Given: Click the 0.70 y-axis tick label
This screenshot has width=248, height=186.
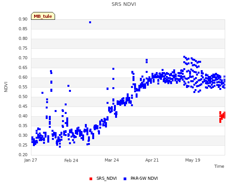Looking at the screenshot, I should (23, 58).
